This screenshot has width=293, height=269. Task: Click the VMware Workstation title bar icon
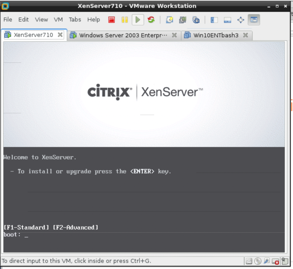pos(5,6)
